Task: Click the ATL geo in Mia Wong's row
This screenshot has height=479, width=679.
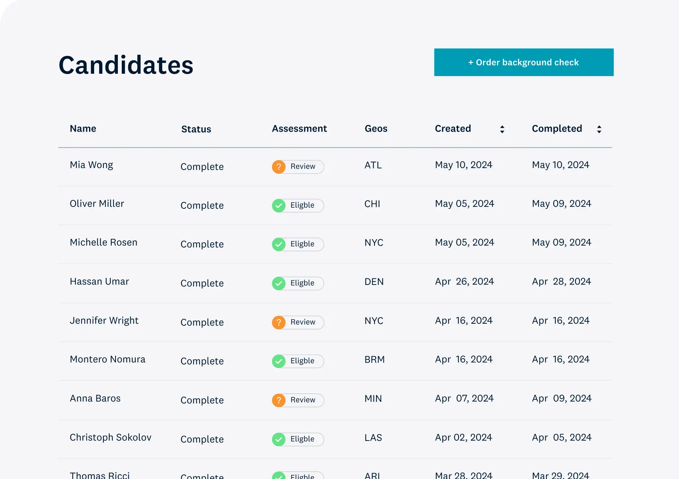Action: click(373, 165)
